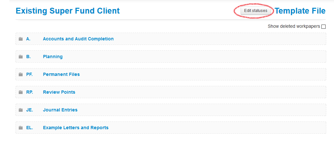Open the Existing Super Fund Client title
The image size is (334, 146).
click(x=68, y=11)
